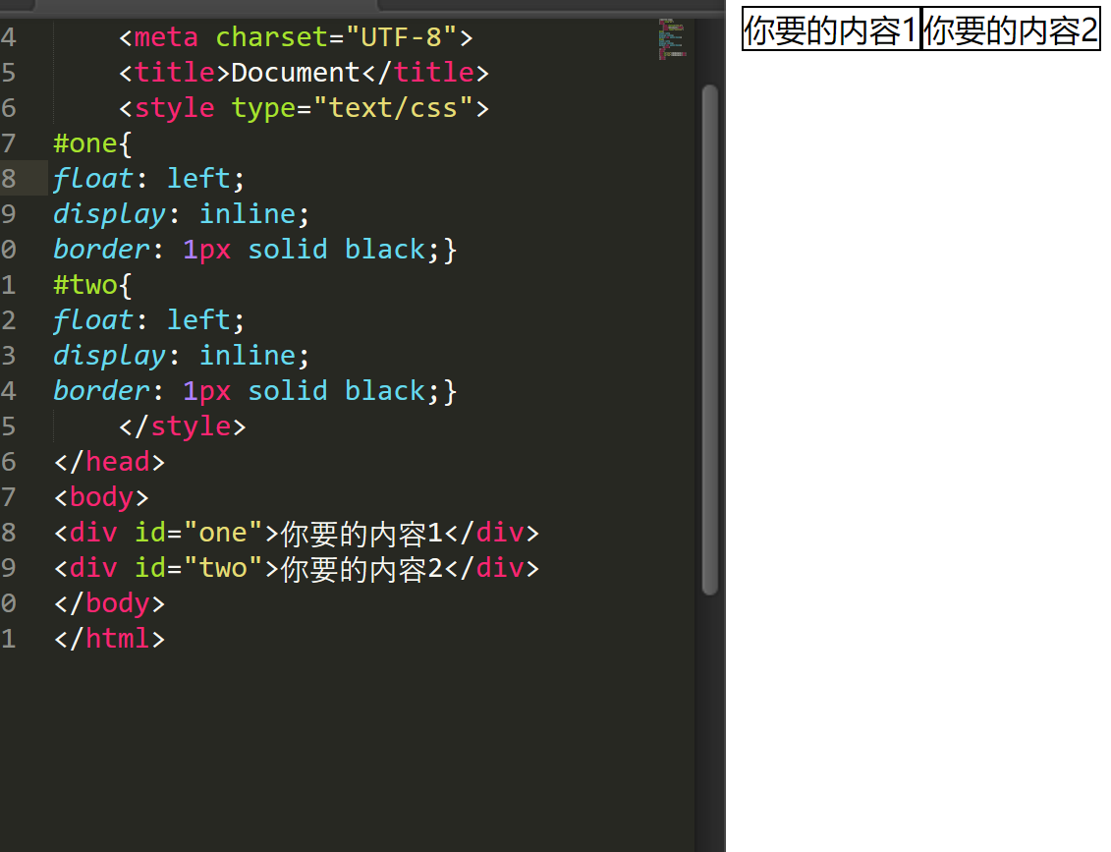Click the closing </body> tag

tap(109, 604)
